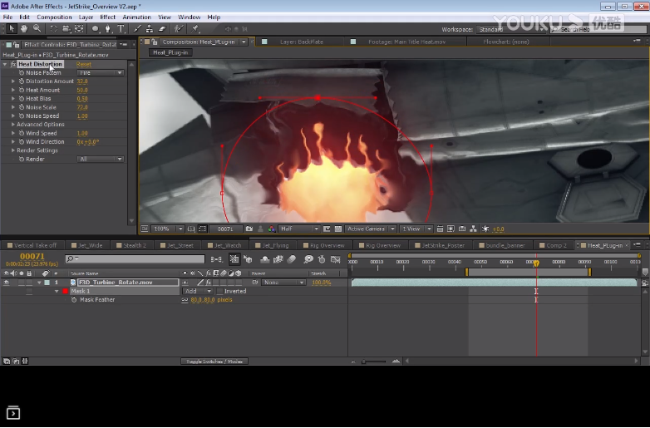Toggle the Inverted checkbox for Mask 1
The height and width of the screenshot is (428, 650).
(x=219, y=292)
